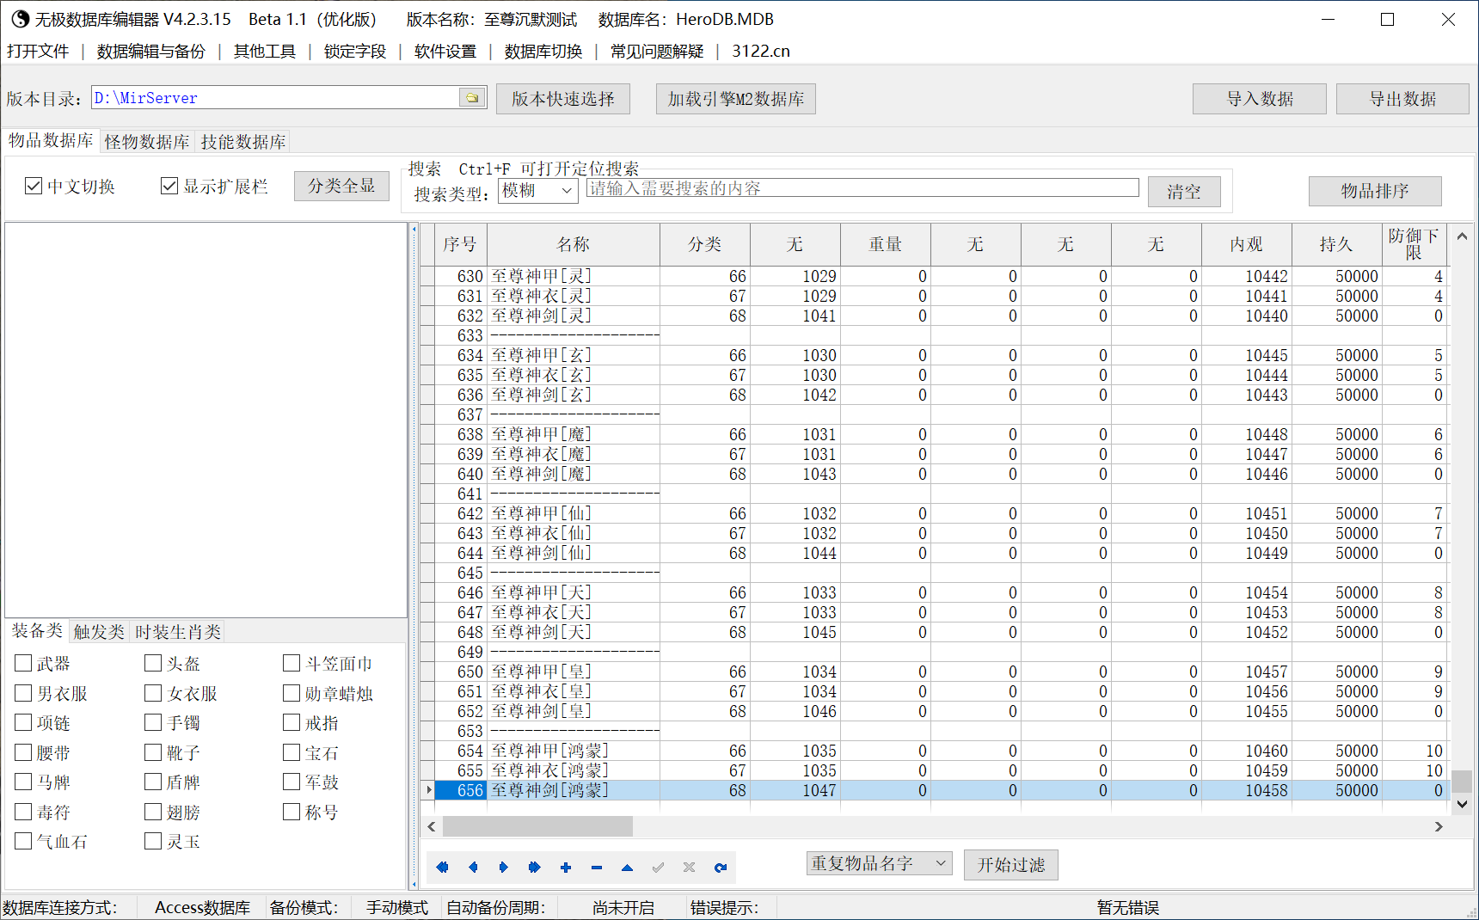Click the cancel edit X icon
1479x920 pixels.
[x=690, y=868]
